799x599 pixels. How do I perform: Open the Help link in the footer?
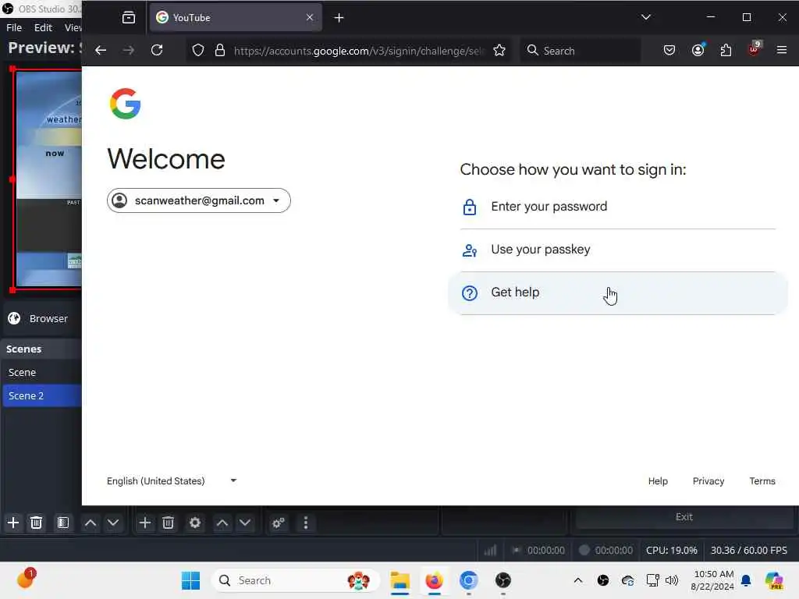[x=658, y=480]
